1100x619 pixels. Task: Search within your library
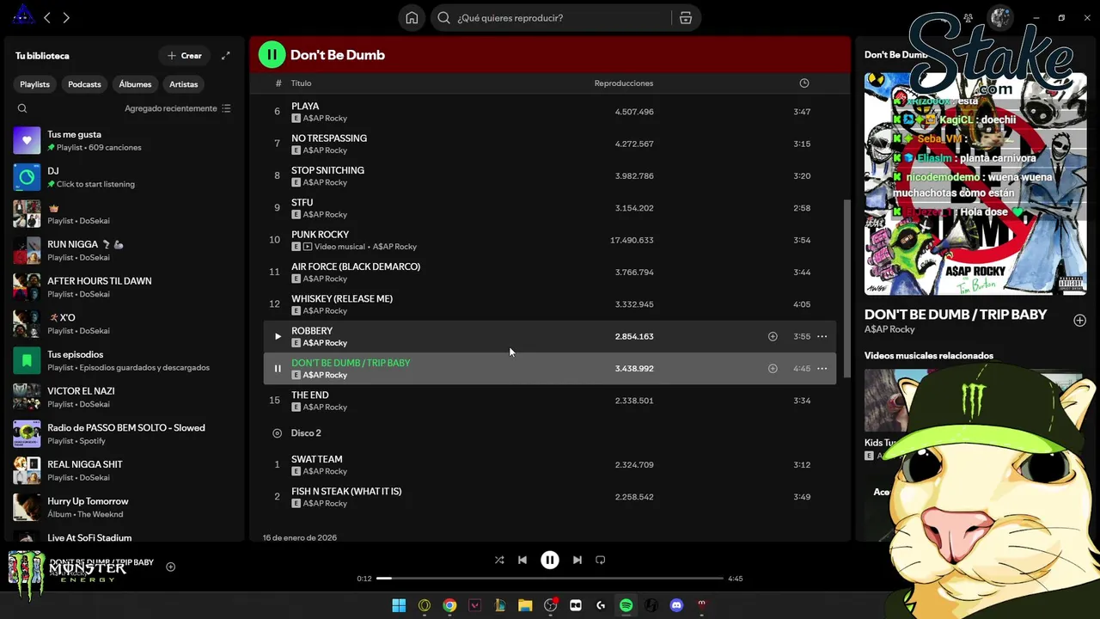tap(22, 108)
